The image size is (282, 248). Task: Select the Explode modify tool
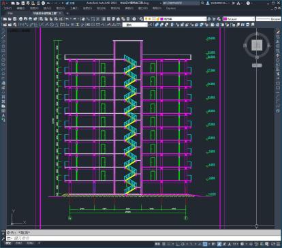(x=278, y=111)
